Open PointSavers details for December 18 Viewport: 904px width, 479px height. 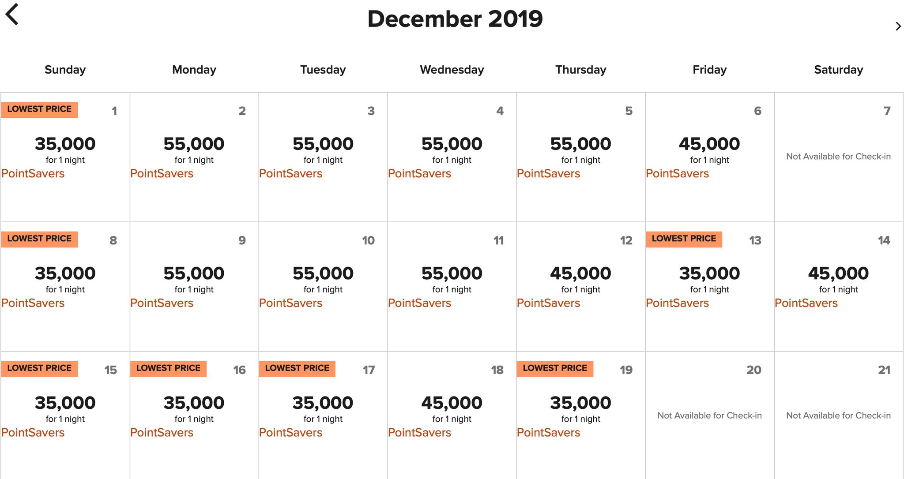[x=419, y=433]
